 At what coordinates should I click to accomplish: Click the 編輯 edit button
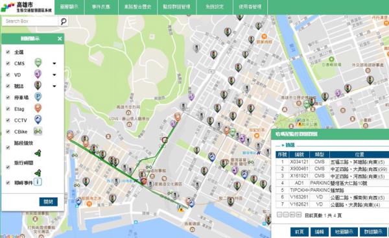320,232
